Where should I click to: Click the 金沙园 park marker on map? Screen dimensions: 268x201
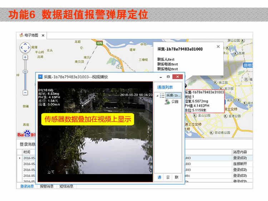click(x=221, y=89)
